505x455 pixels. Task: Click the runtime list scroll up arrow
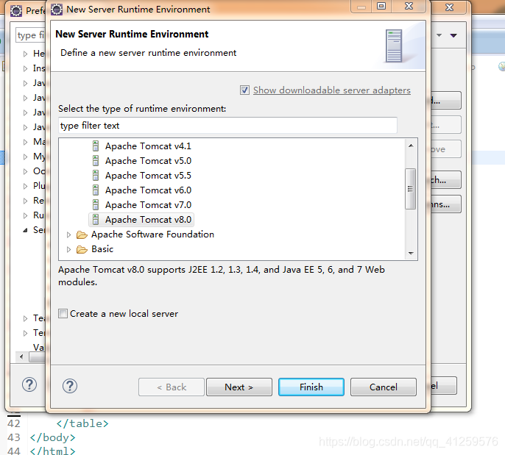tap(411, 146)
